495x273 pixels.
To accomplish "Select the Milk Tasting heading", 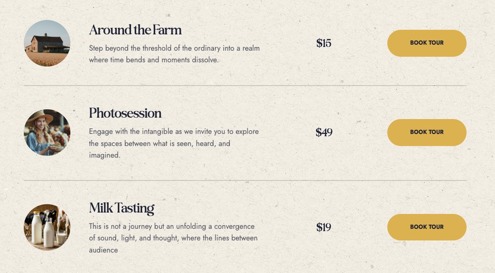I will (122, 208).
